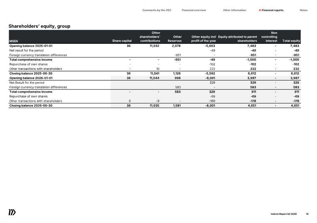Click the Opening balance 2026-01-01 row label

coord(31,78)
